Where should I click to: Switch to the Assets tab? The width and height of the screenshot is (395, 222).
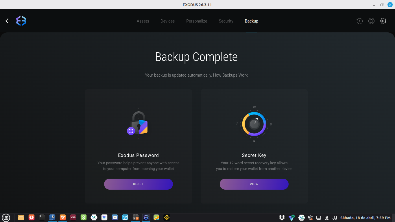click(x=143, y=21)
